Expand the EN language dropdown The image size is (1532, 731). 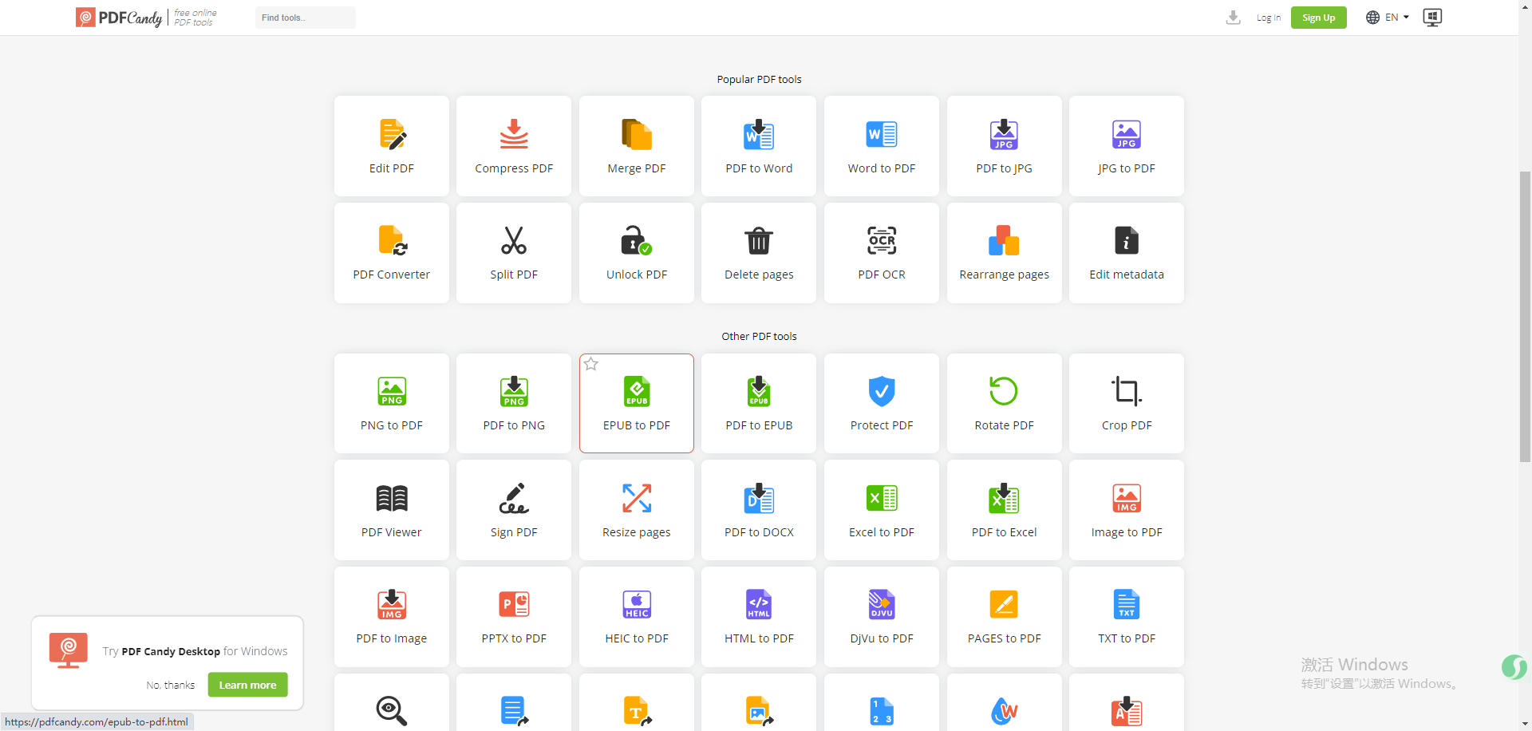(1388, 18)
